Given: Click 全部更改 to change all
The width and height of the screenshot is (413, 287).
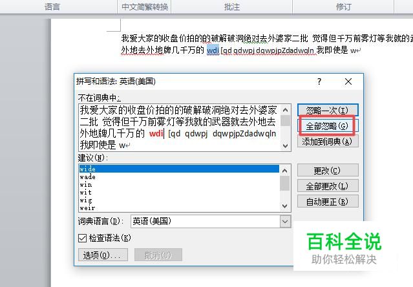Looking at the screenshot, I should 328,186.
